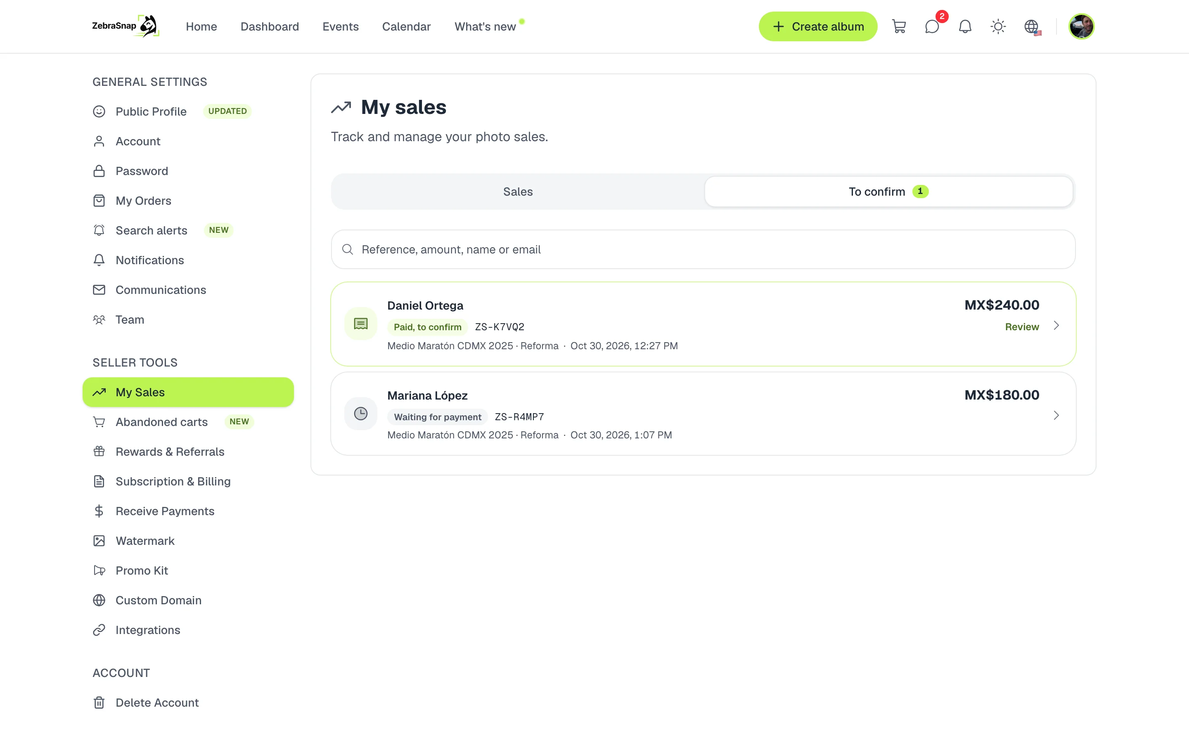This screenshot has width=1189, height=743.
Task: Click Mariana López clock status icon
Action: [x=361, y=414]
